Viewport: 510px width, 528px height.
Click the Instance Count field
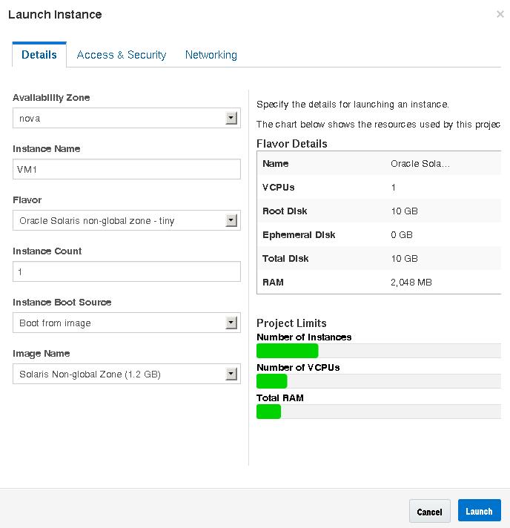[x=127, y=271]
